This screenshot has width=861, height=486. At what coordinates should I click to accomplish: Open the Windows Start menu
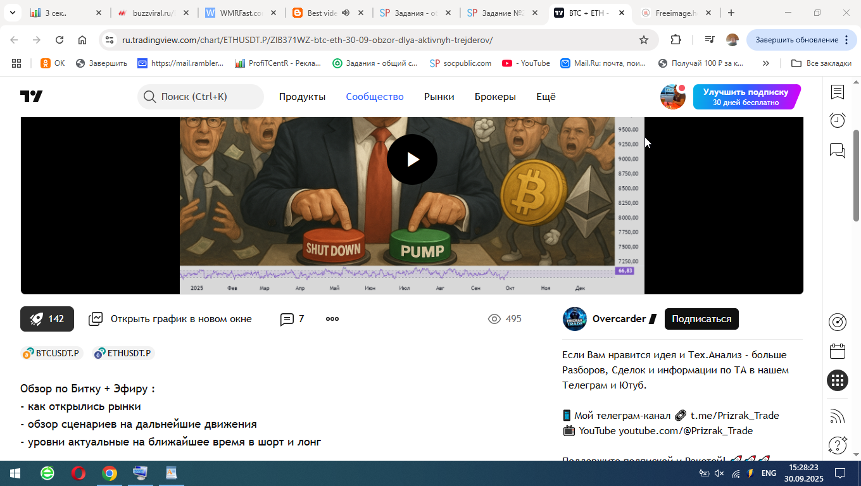(x=15, y=473)
